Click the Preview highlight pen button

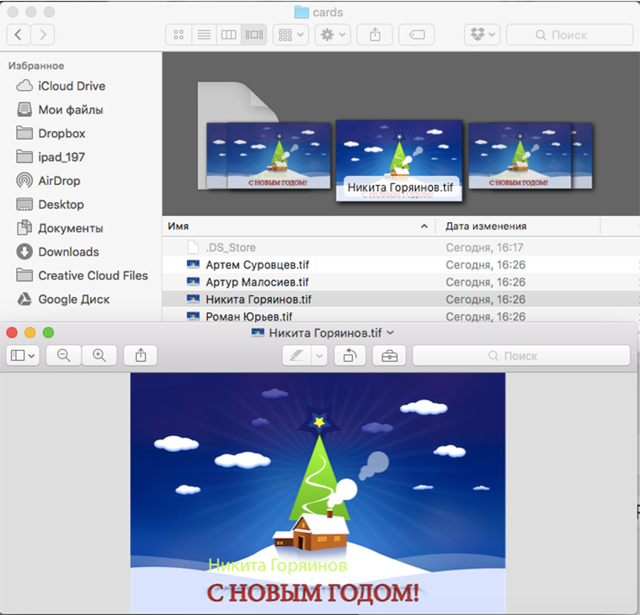(x=296, y=355)
